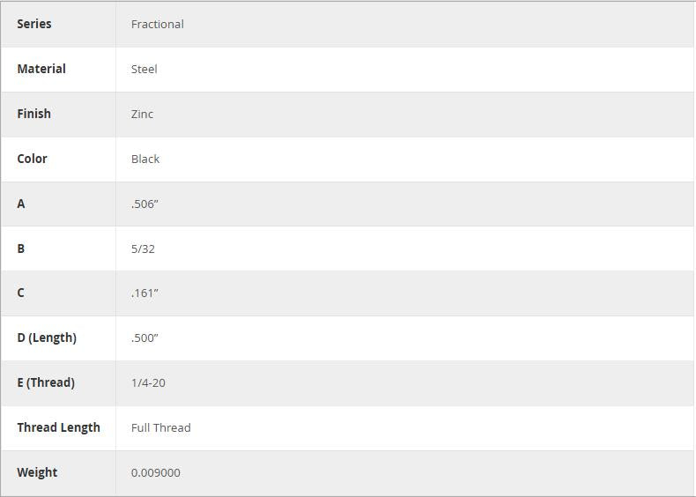Select the Black color value
Screen dimensions: 696x497
point(145,159)
